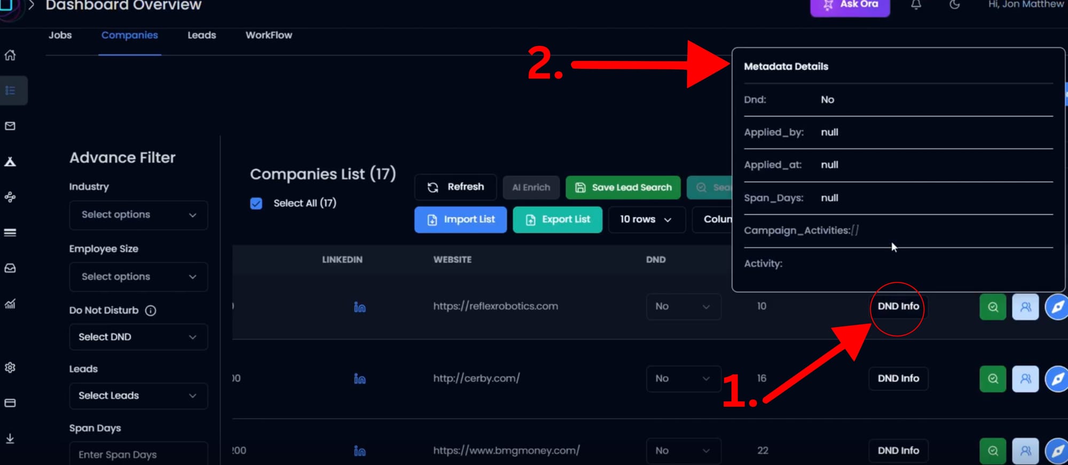The width and height of the screenshot is (1068, 465).
Task: Open the analytics chart sidebar icon
Action: (10, 304)
